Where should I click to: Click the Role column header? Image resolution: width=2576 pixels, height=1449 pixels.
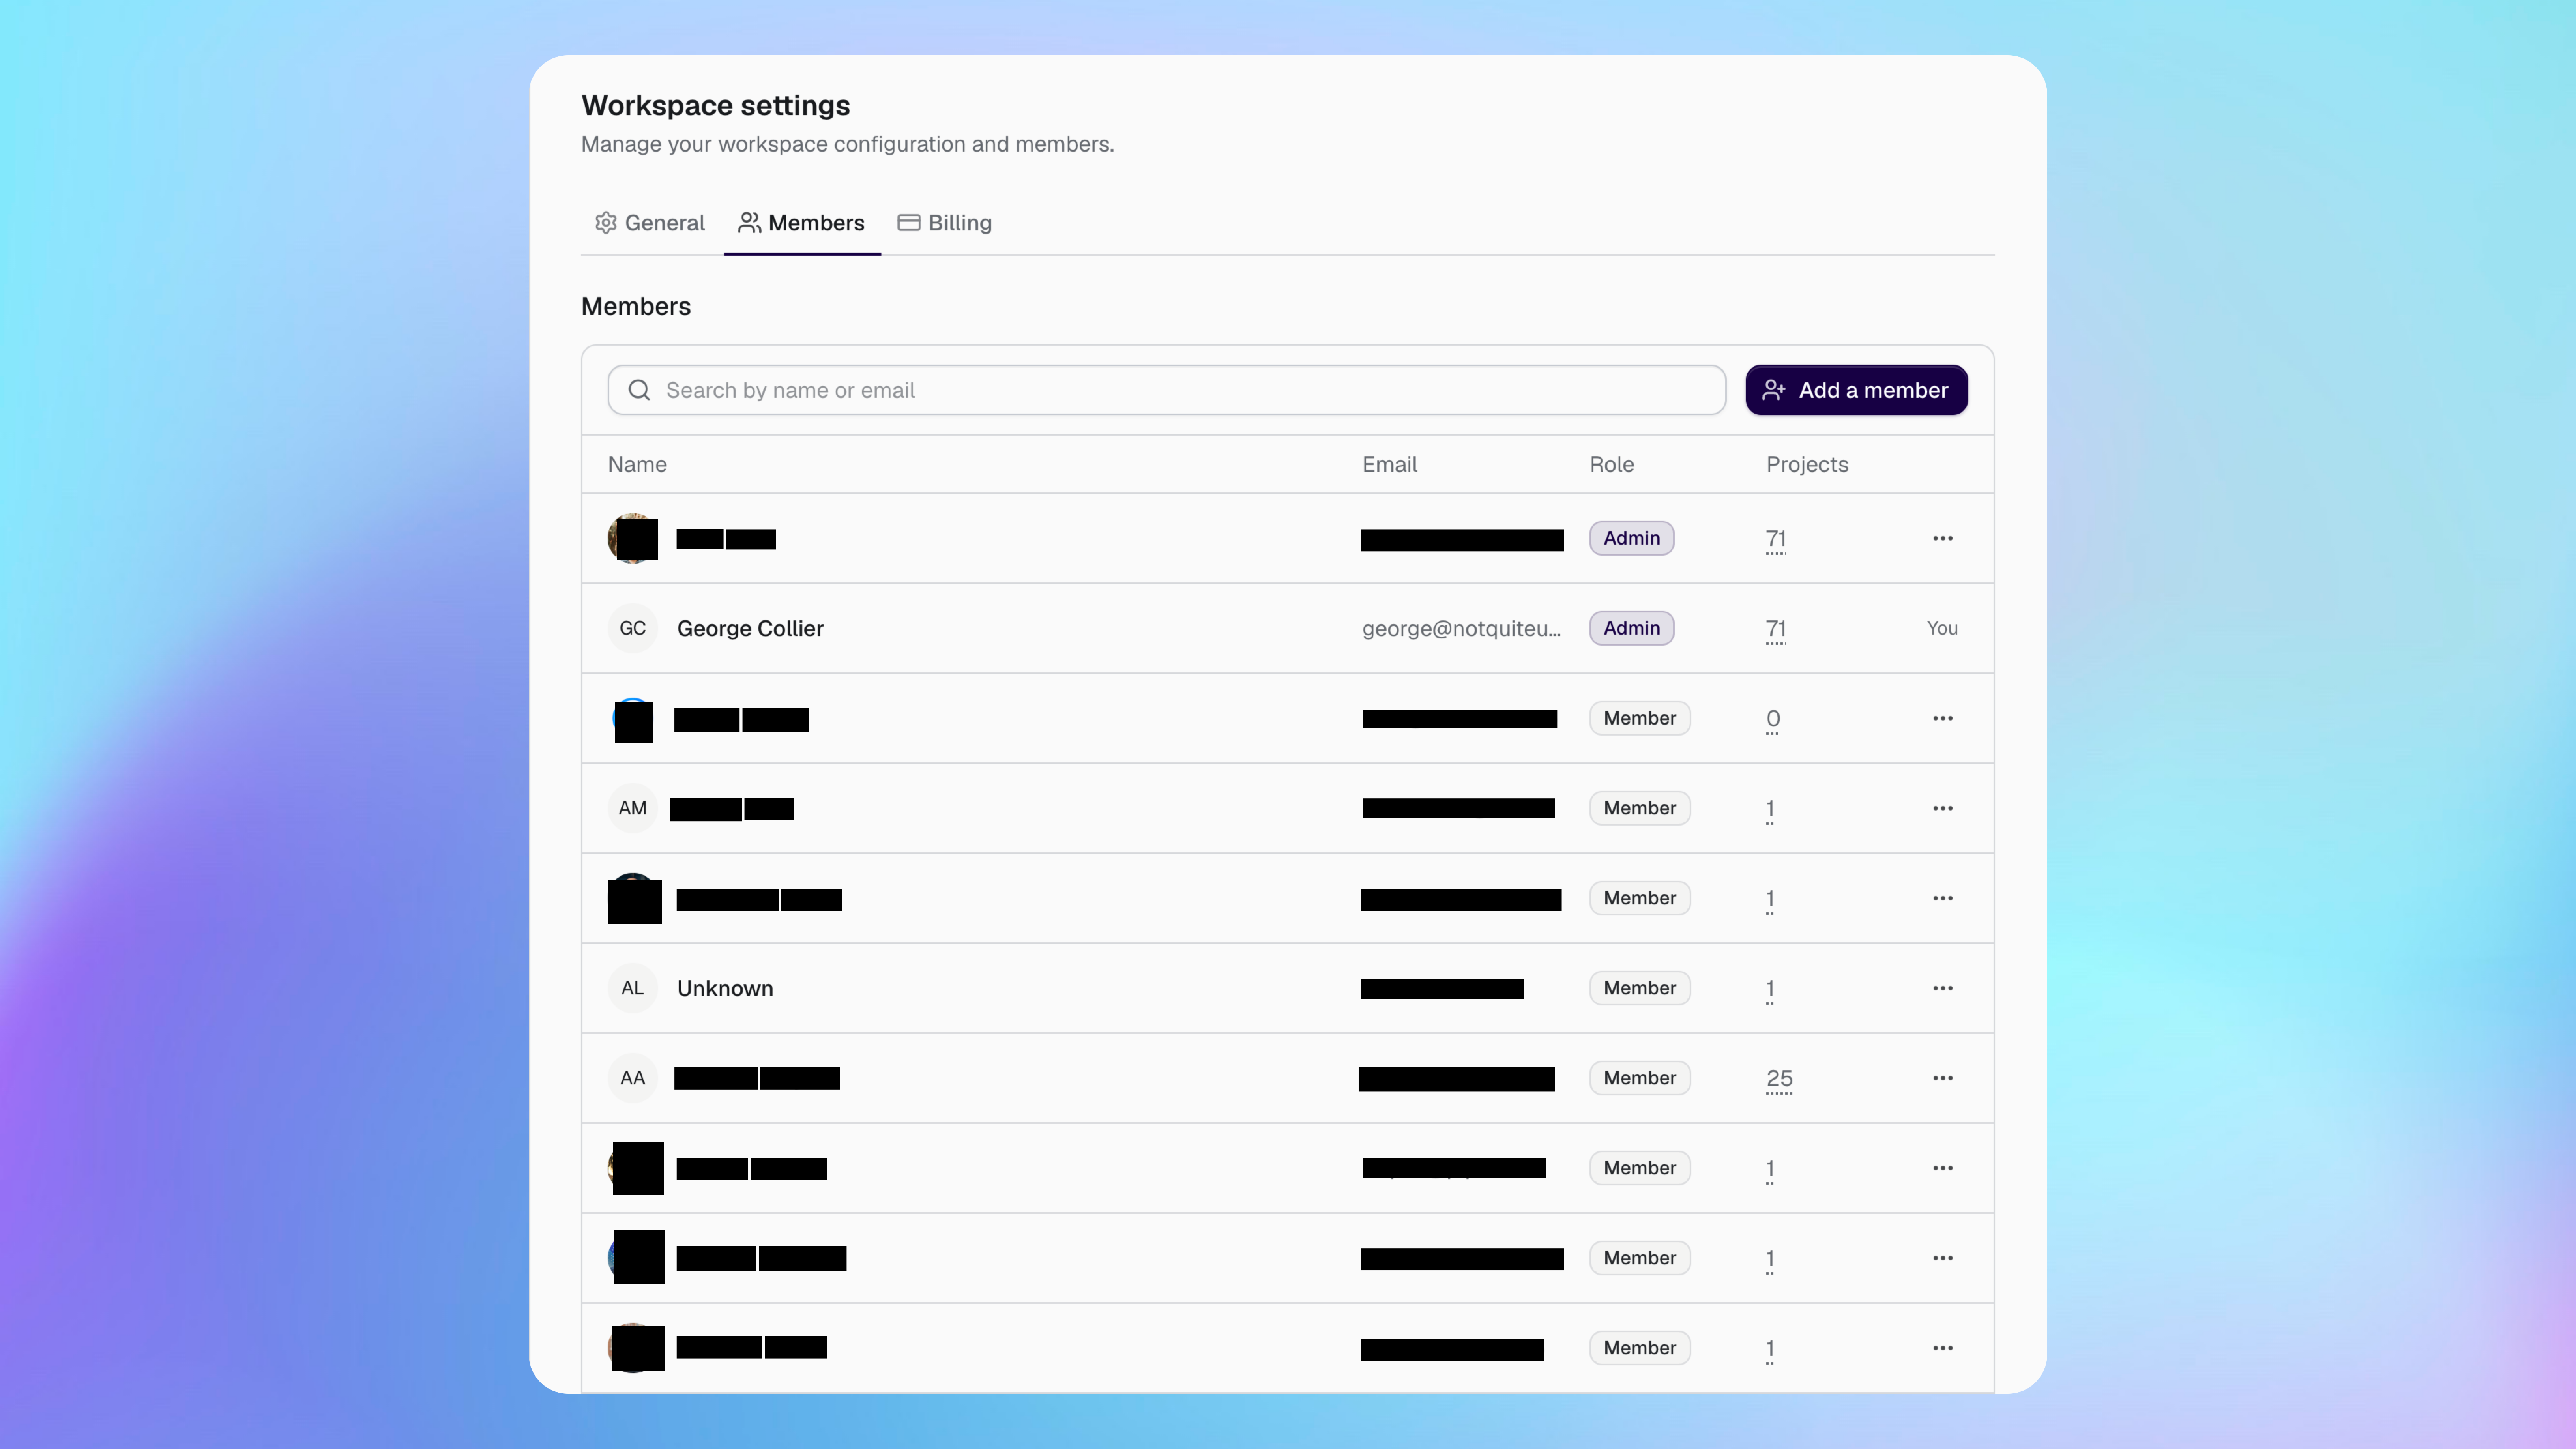coord(1612,464)
